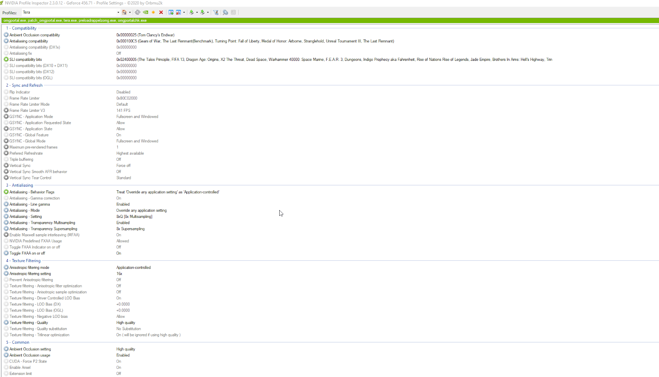Select the 0xB0C02000 Frame Rate Limiter value

point(127,98)
